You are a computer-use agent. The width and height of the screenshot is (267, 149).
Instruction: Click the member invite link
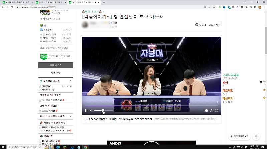click(67, 30)
